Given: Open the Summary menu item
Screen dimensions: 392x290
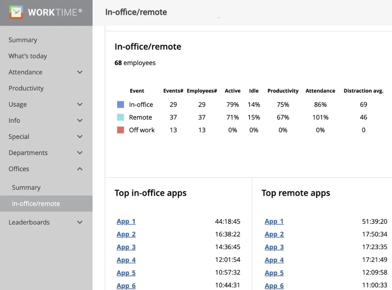Looking at the screenshot, I should [x=23, y=40].
